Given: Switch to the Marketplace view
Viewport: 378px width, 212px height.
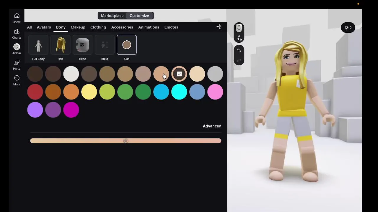Looking at the screenshot, I should point(112,16).
